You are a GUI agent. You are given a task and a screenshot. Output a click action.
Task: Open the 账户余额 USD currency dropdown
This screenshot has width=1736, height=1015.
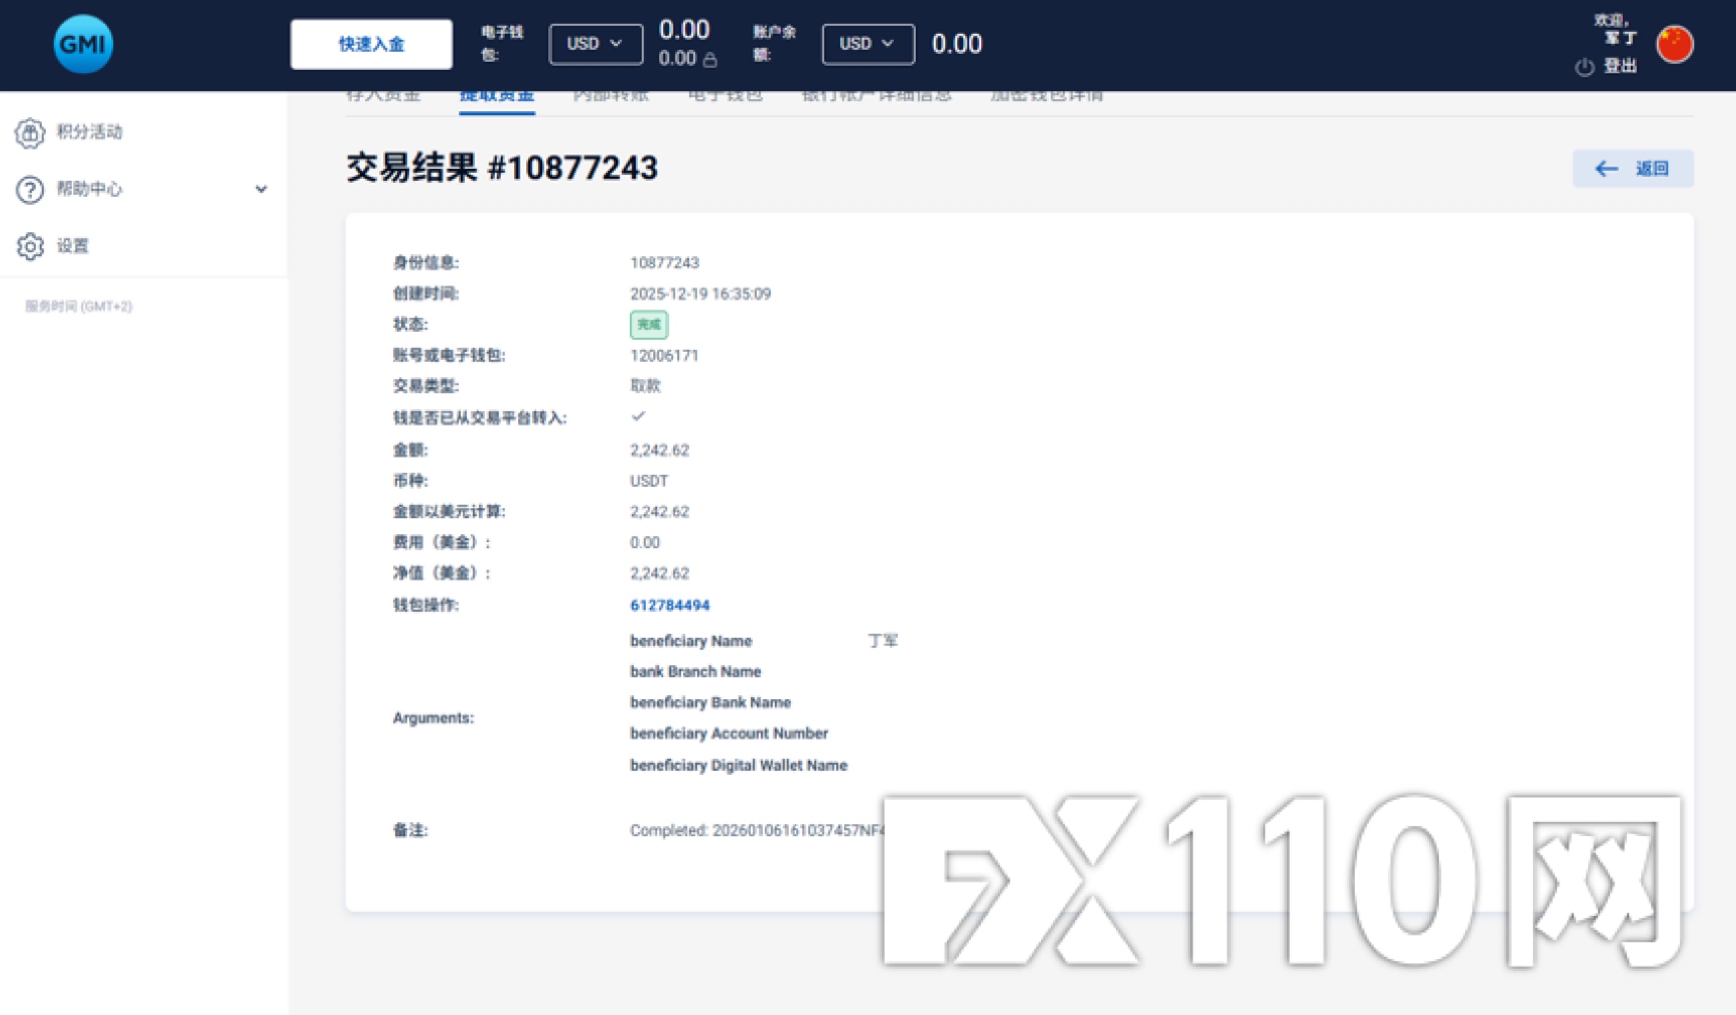(867, 44)
